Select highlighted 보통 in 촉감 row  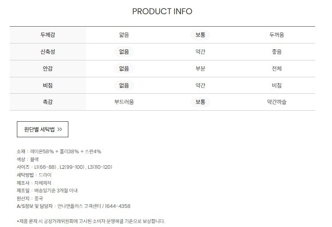pyautogui.click(x=200, y=102)
